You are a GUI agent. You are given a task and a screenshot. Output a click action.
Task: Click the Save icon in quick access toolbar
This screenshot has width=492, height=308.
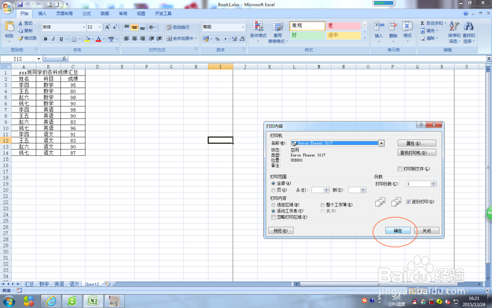(x=20, y=5)
